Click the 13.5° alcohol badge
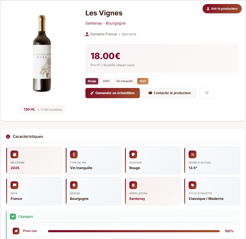The image size is (246, 239). click(143, 81)
